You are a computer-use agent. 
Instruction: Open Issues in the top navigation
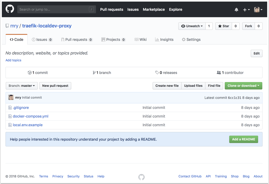point(133,9)
